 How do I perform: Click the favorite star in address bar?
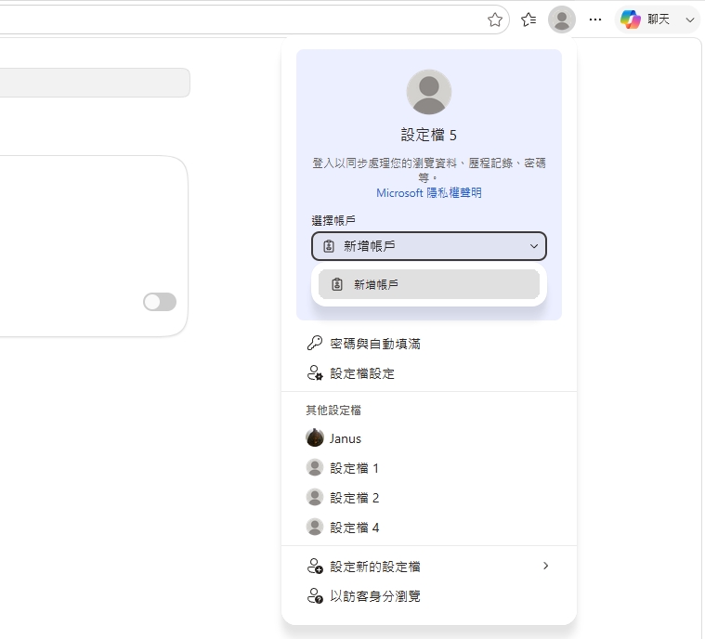click(494, 20)
